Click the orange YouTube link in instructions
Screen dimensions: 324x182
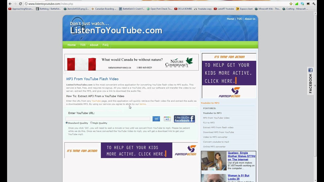96,101
